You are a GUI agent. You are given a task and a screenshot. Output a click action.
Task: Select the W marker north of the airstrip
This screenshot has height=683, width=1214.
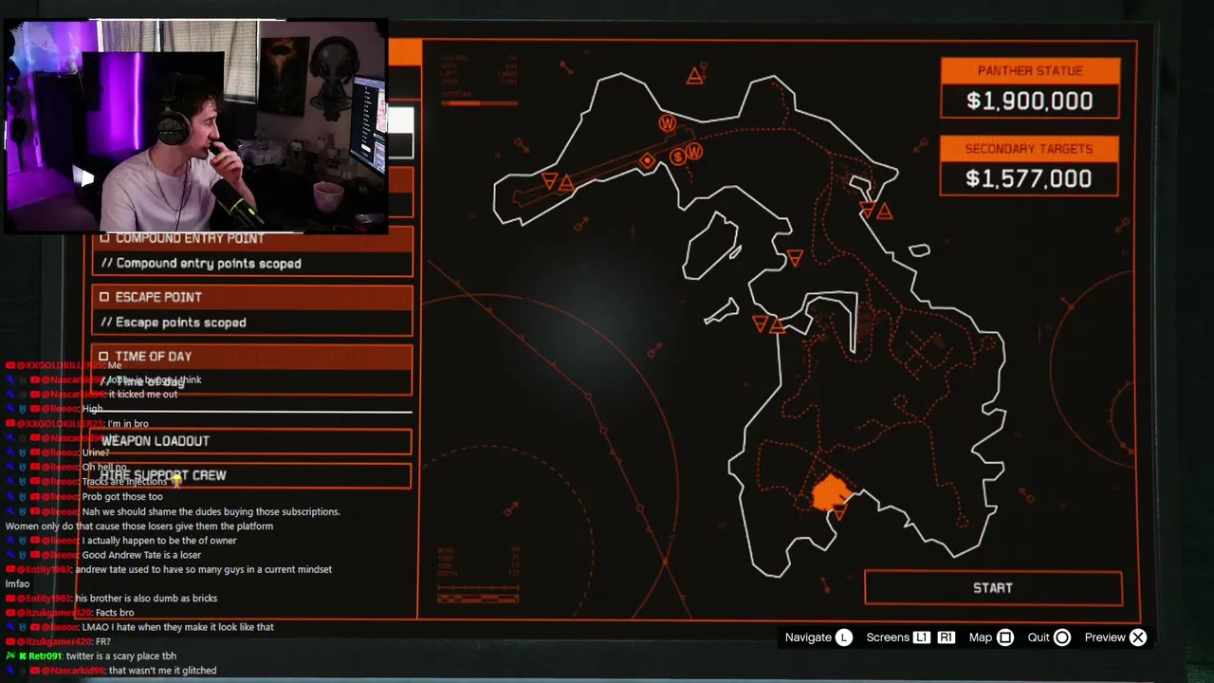point(667,123)
